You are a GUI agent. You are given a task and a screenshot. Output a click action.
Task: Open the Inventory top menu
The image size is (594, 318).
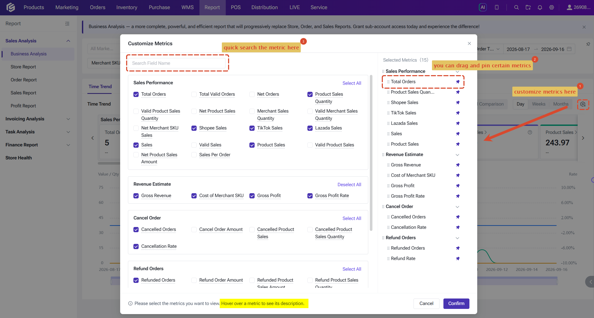point(127,7)
